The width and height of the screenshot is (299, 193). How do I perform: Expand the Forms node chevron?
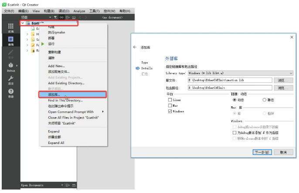27,45
